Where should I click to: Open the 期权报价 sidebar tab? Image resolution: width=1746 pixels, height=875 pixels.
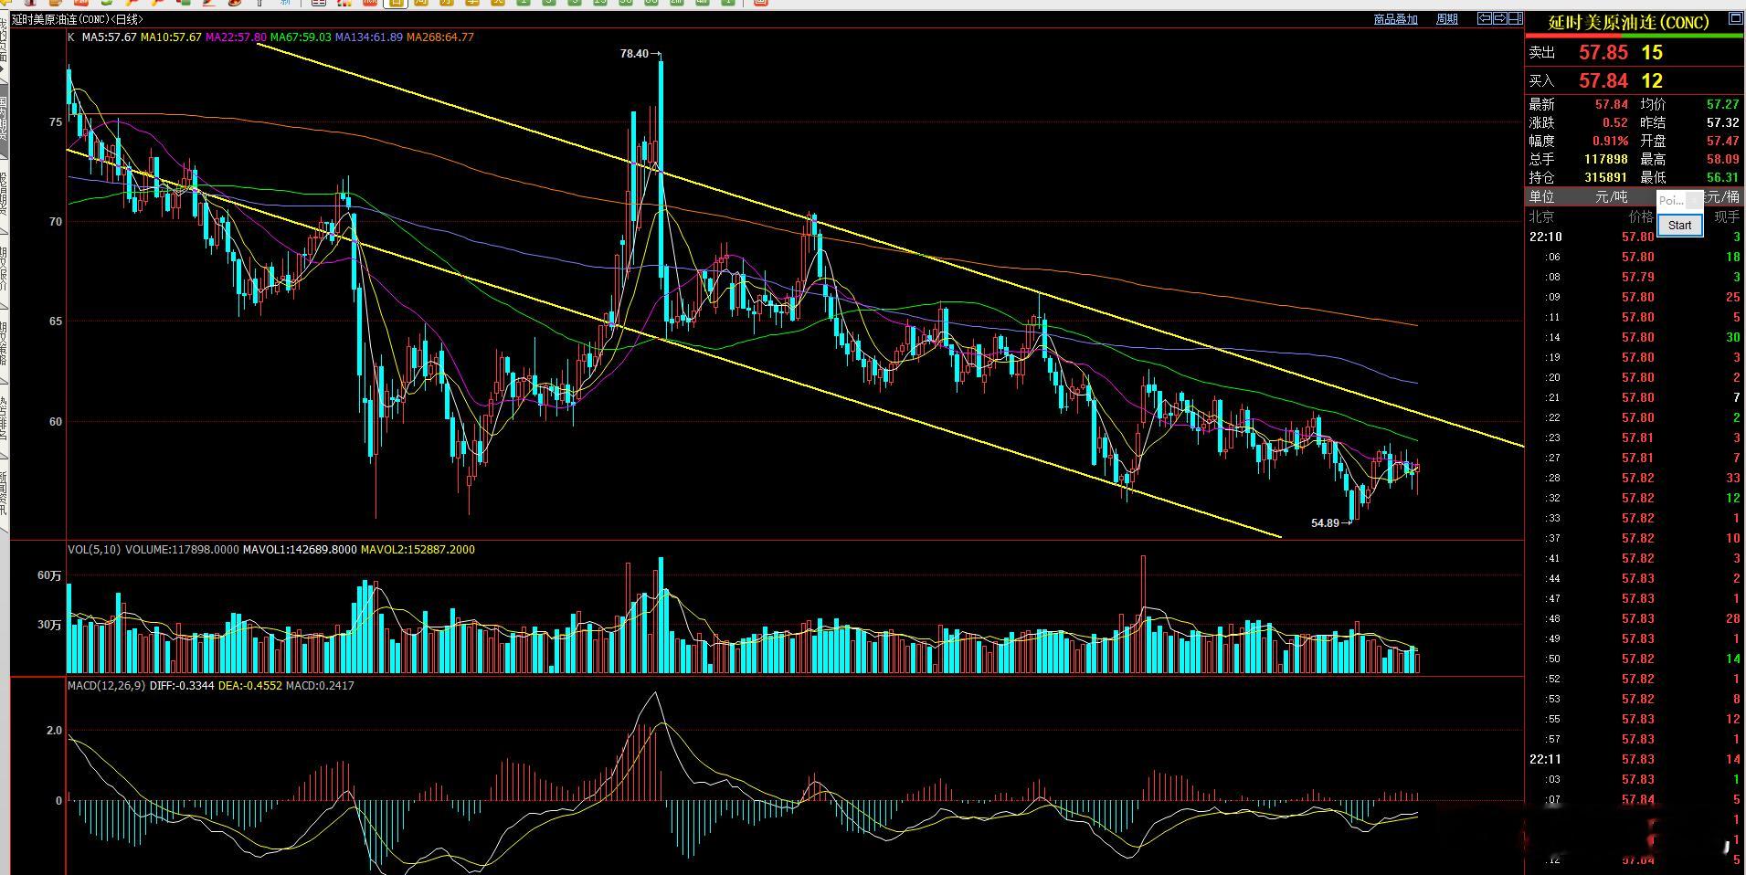pos(5,268)
